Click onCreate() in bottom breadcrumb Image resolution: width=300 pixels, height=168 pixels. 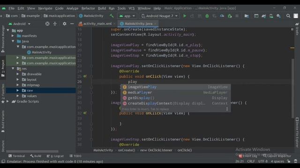tap(127, 150)
